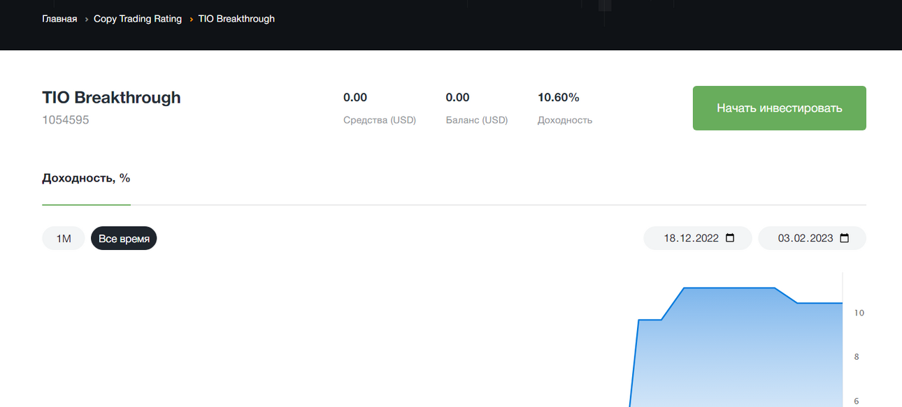Open calendar picker icon for 03.02.2023
The width and height of the screenshot is (902, 407).
tap(844, 238)
